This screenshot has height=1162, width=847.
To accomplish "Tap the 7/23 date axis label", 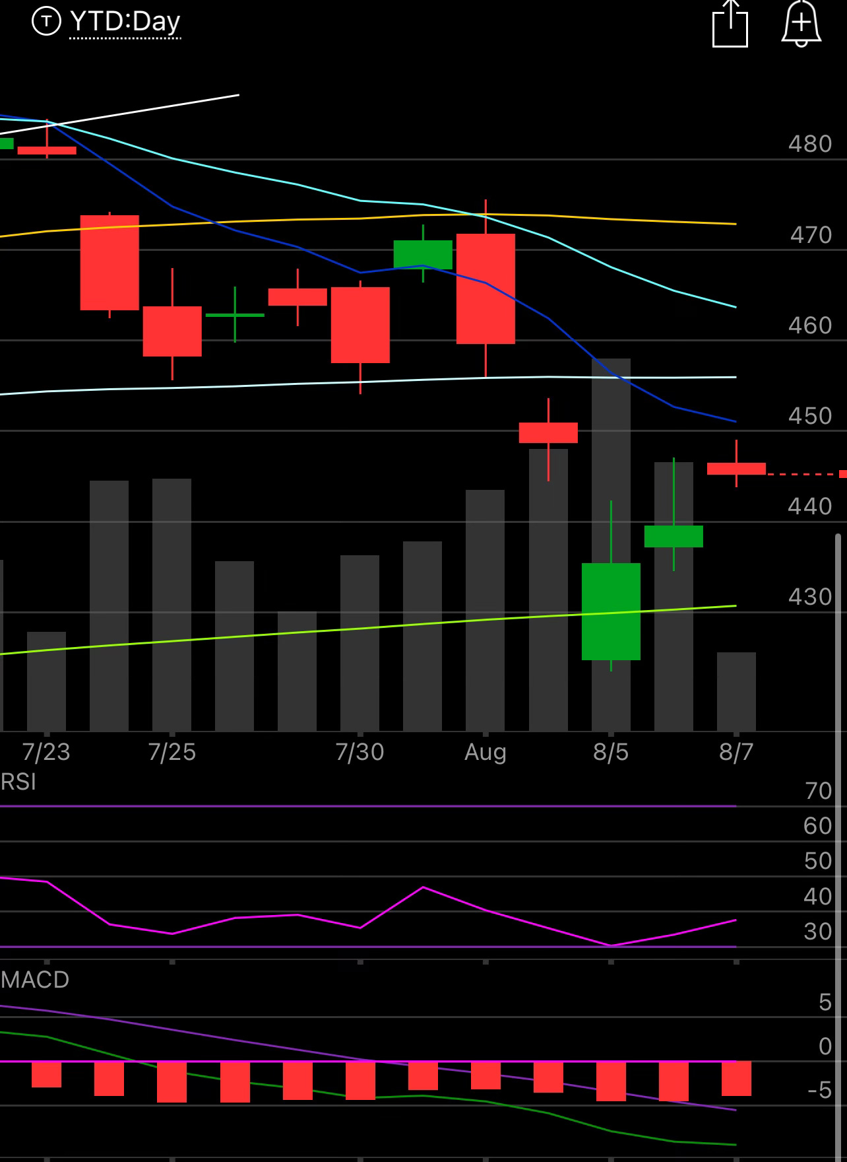I will 46,752.
